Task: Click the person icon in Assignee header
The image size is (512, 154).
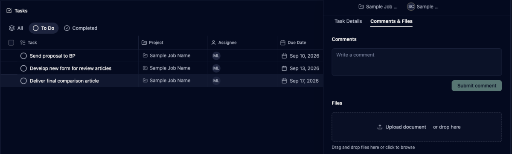Action: click(214, 43)
